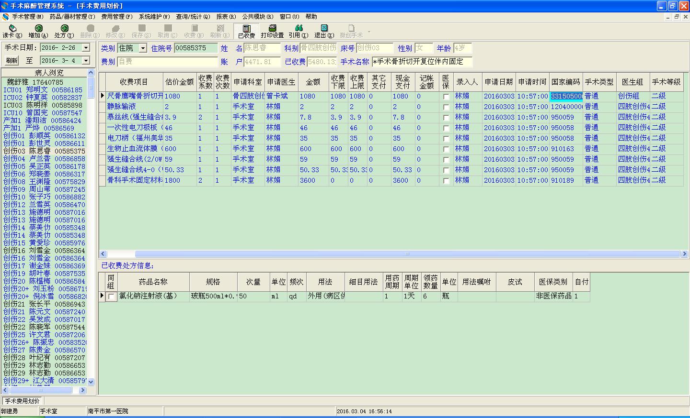Image resolution: width=690 pixels, height=418 pixels.
Task: Click the 增加 (add) toolbar icon
Action: click(38, 29)
